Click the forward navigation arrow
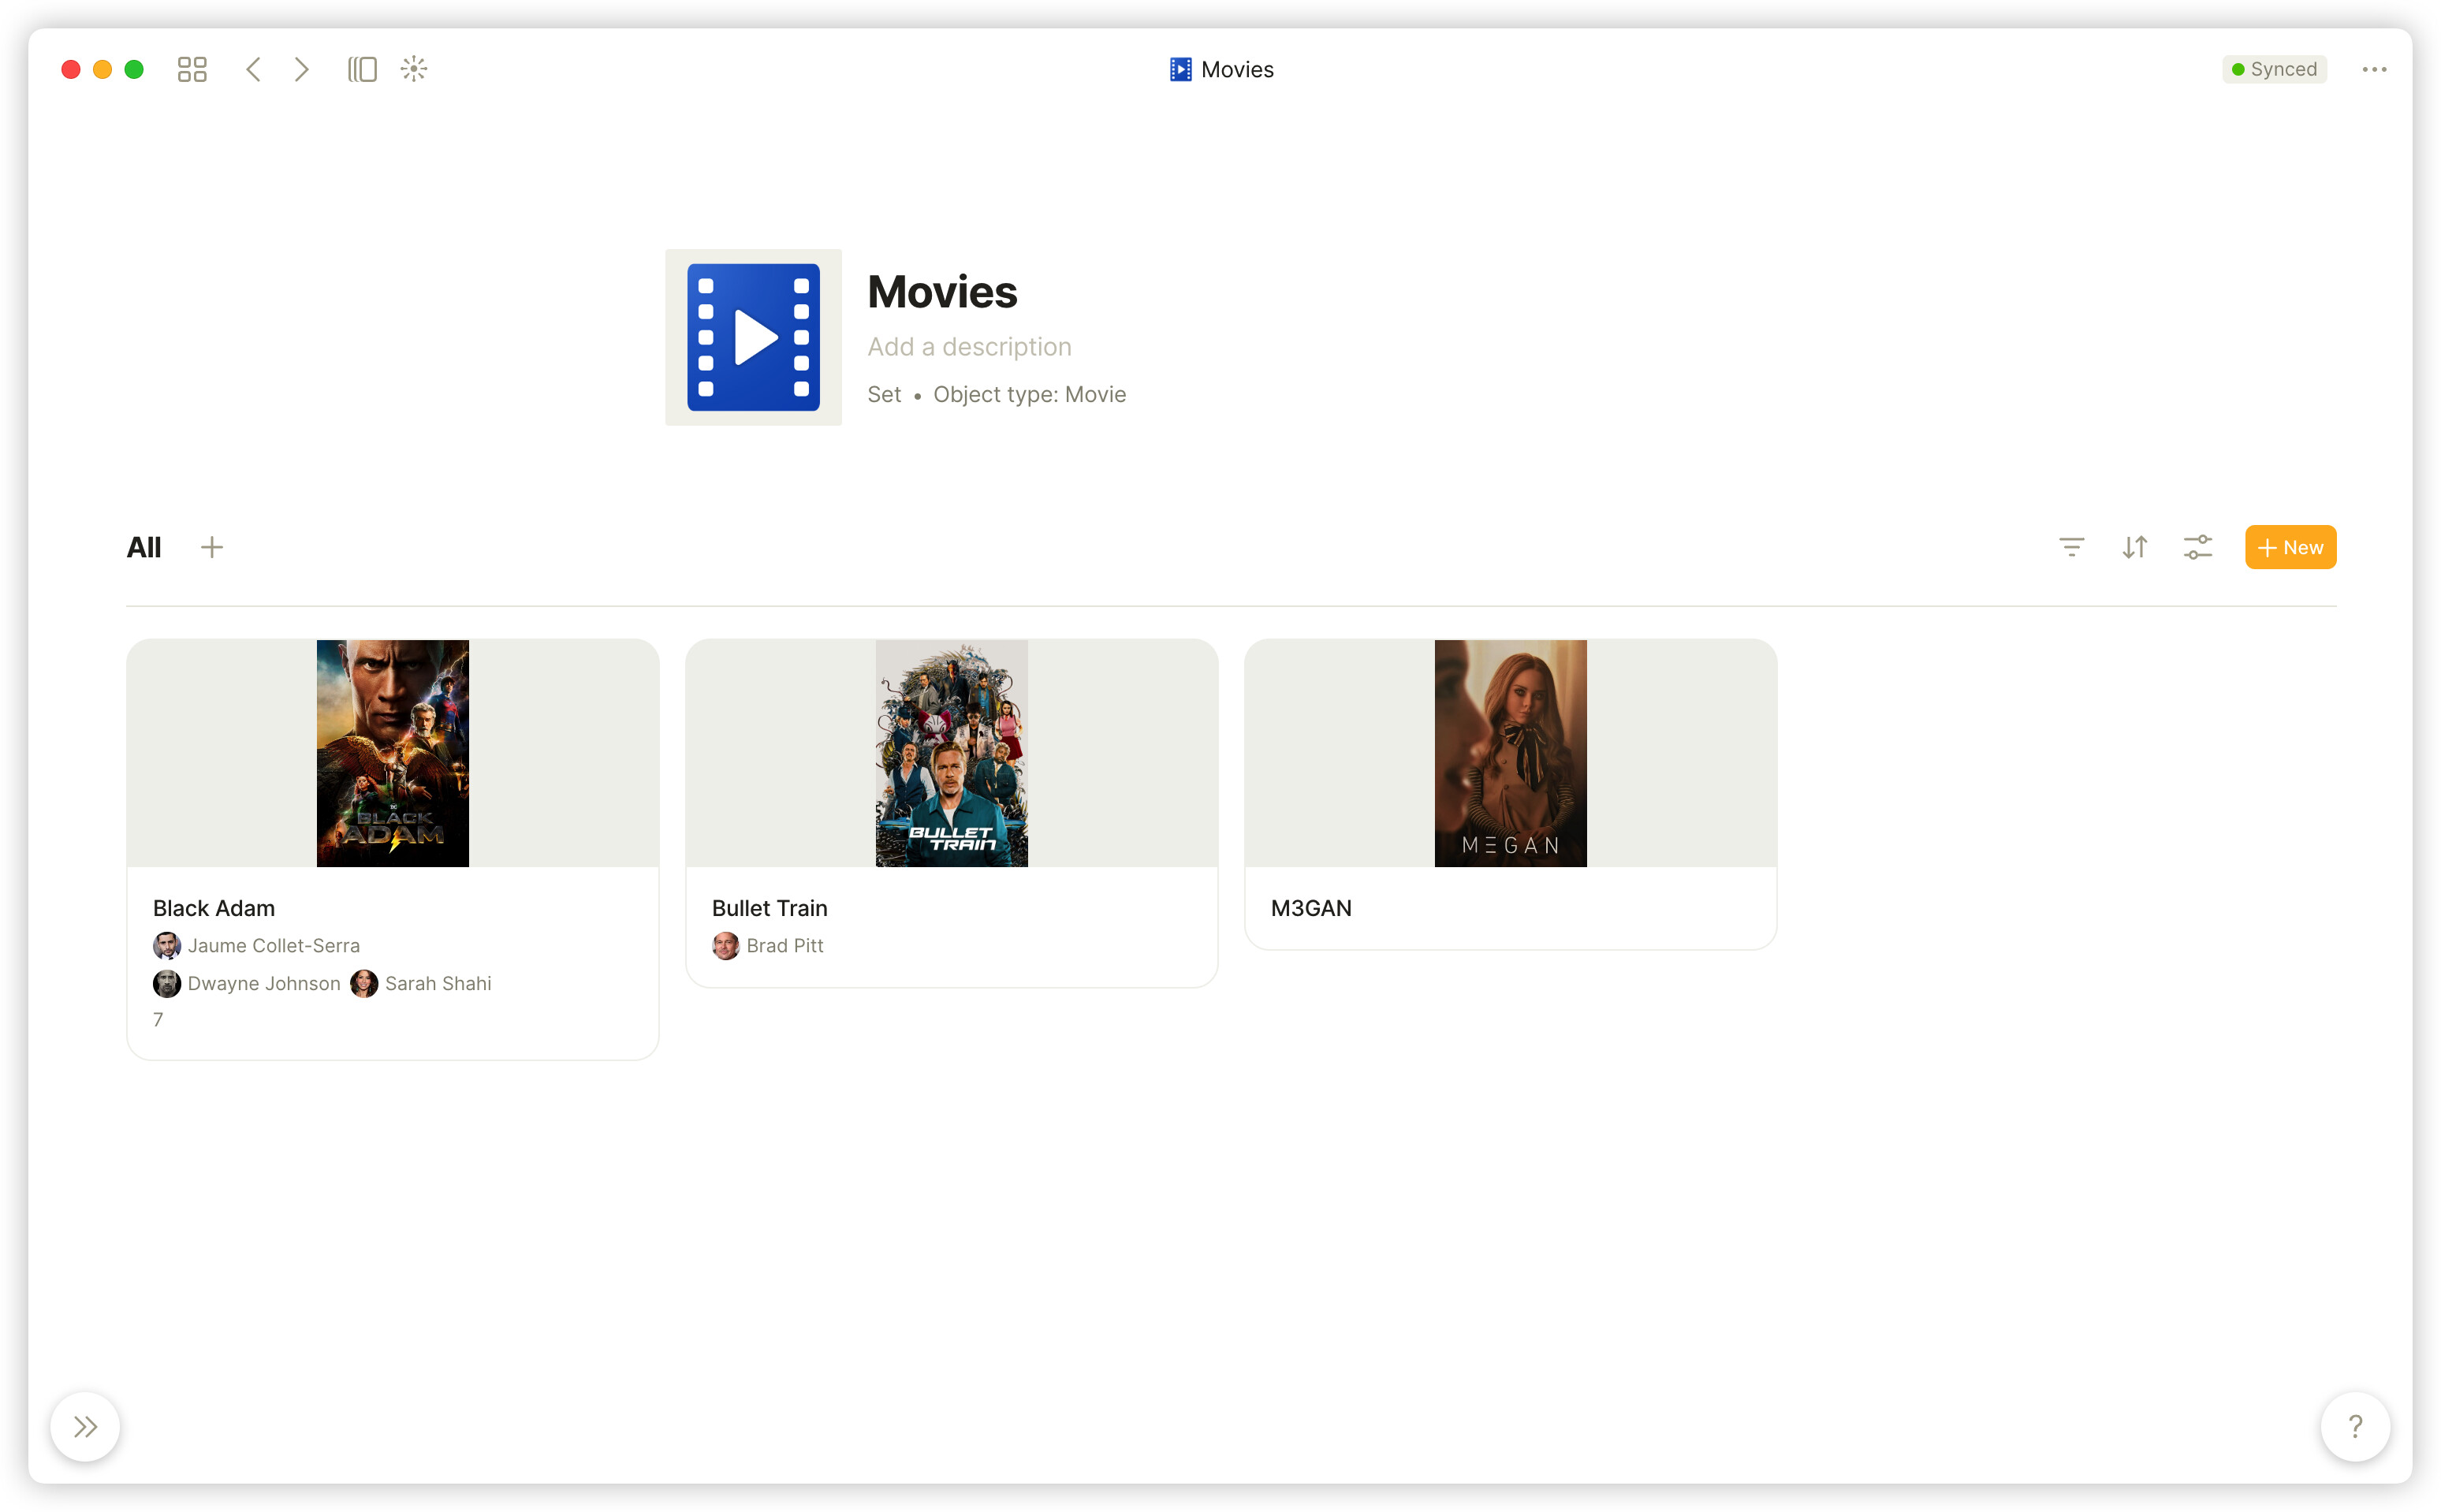The height and width of the screenshot is (1512, 2441). [301, 69]
